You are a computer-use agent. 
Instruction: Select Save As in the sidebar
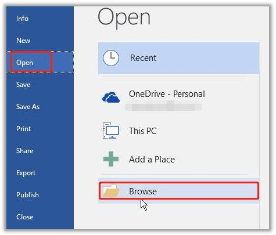tap(28, 107)
